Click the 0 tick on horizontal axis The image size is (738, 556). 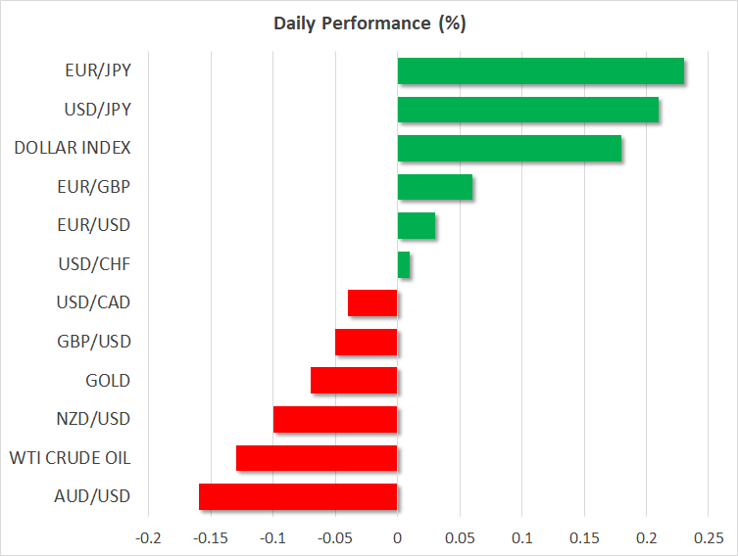[x=397, y=537]
